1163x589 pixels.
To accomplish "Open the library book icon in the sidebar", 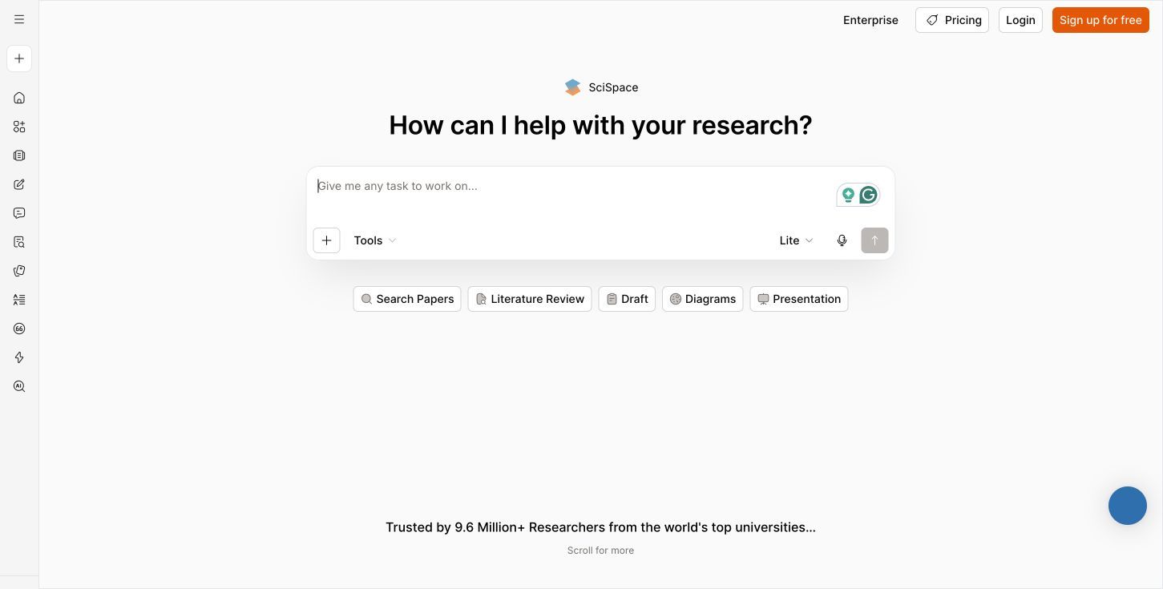I will click(19, 155).
